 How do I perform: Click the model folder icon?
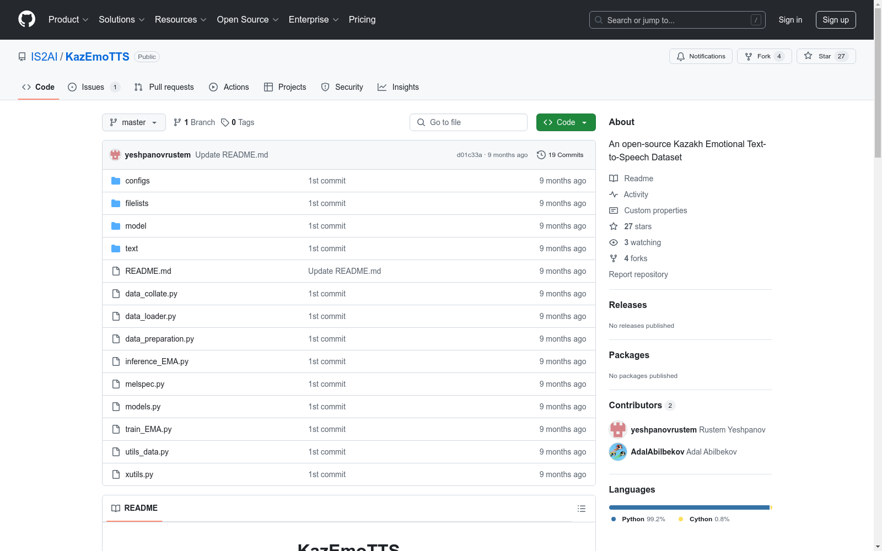(116, 226)
